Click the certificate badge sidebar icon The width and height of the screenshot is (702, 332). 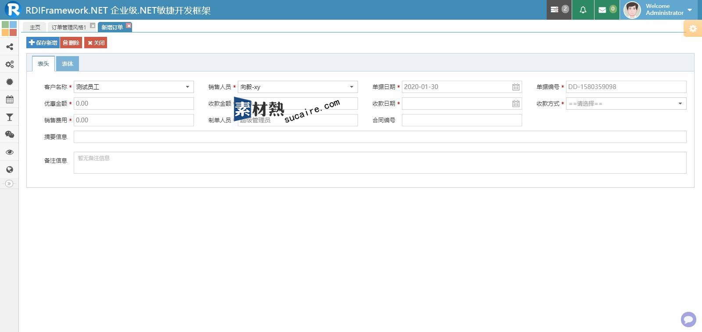click(9, 82)
